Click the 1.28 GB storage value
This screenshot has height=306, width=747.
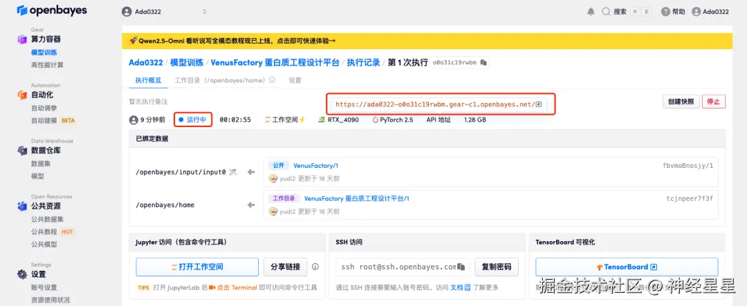(x=475, y=120)
